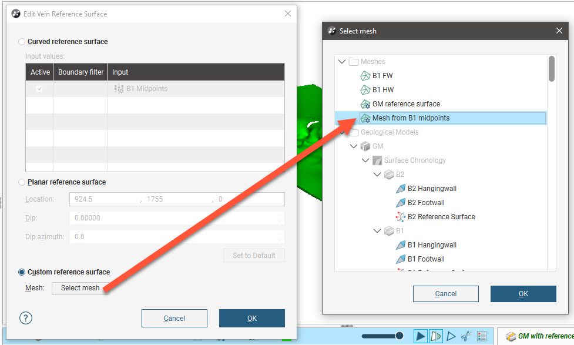Click the Select mesh tree scrollbar
This screenshot has height=345, width=574.
pyautogui.click(x=551, y=69)
